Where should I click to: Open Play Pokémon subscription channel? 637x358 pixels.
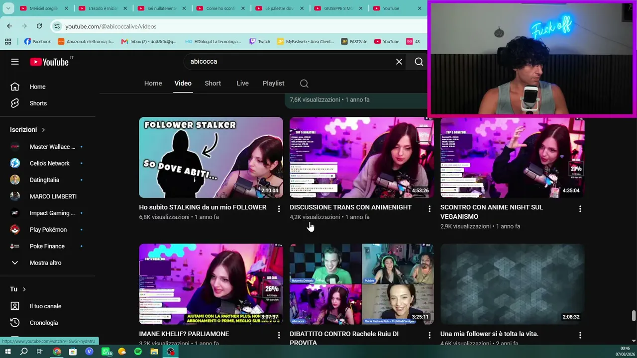(47, 230)
